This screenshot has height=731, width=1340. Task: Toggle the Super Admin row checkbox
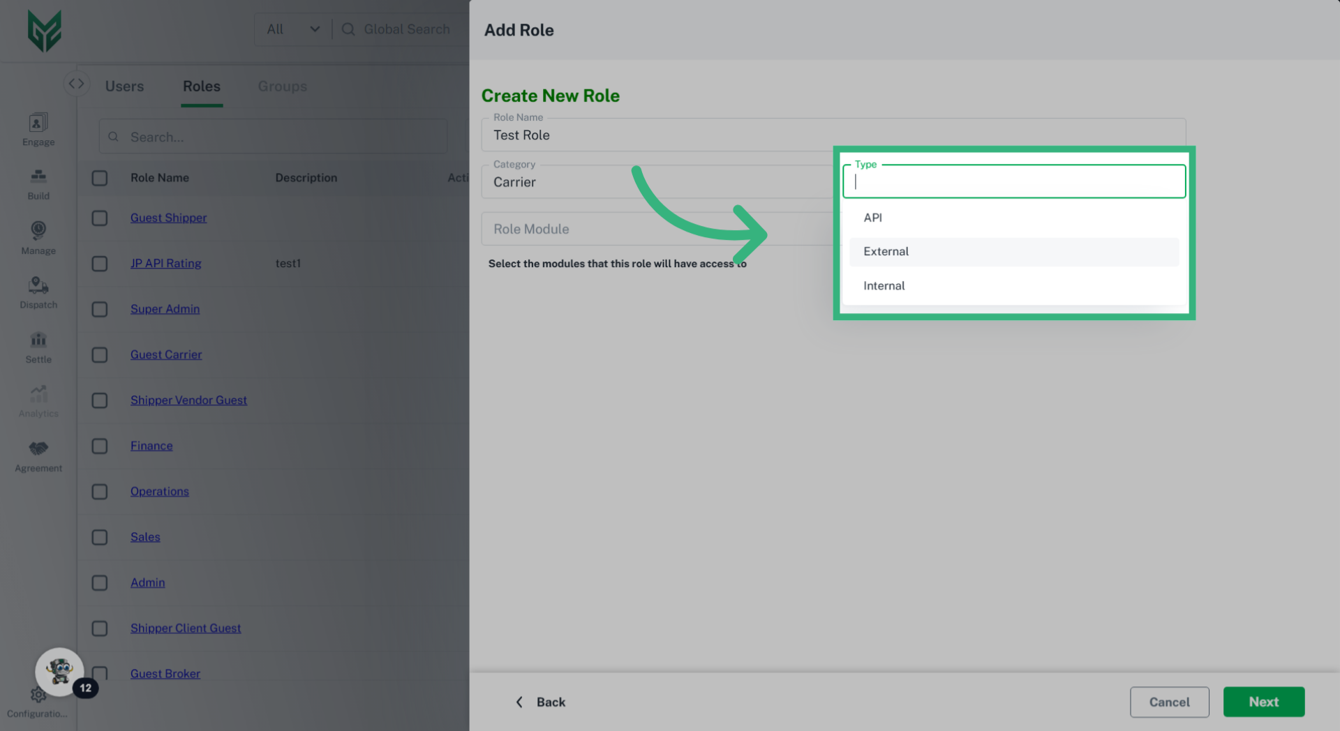coord(100,309)
